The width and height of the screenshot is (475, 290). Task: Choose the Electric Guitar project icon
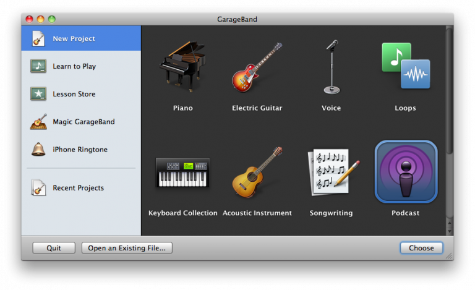[x=257, y=67]
